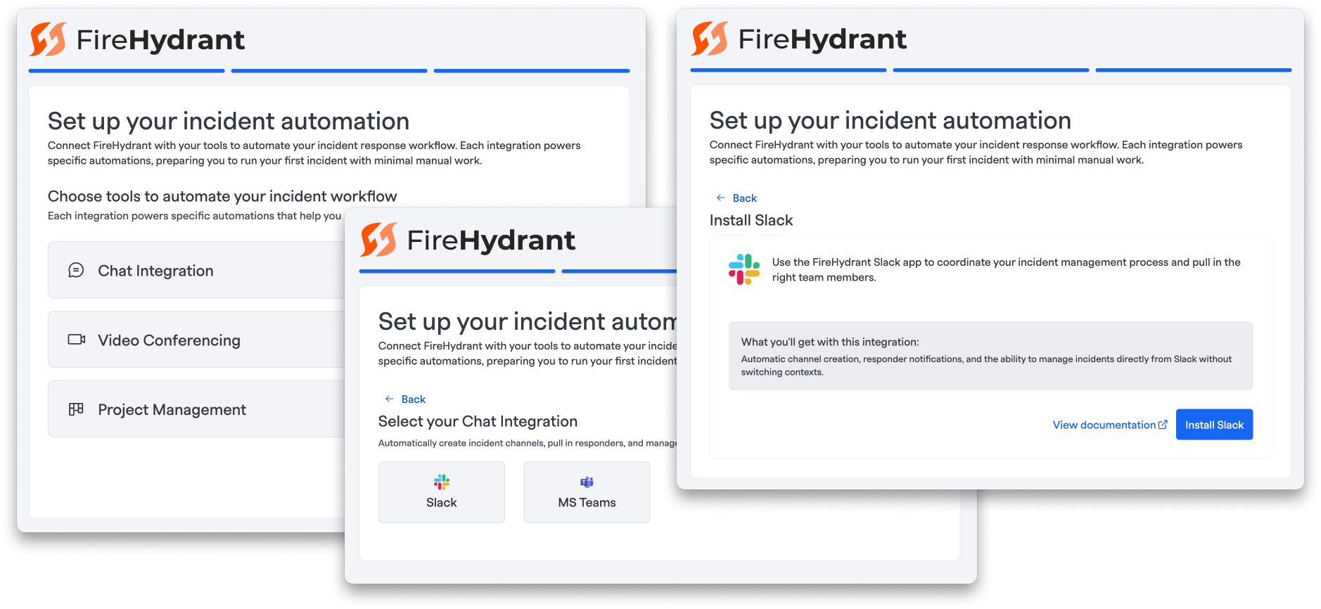This screenshot has height=609, width=1321.
Task: Click back arrow icon in middle window
Action: click(x=389, y=399)
